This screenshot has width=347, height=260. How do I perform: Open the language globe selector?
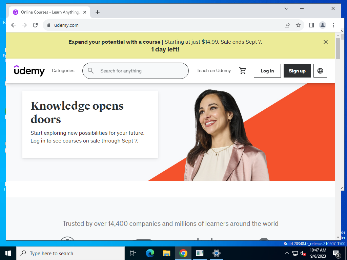[x=320, y=71]
